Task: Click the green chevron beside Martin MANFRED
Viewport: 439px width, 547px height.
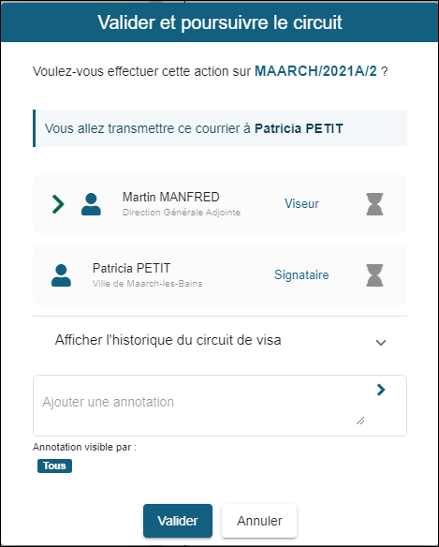Action: (58, 204)
